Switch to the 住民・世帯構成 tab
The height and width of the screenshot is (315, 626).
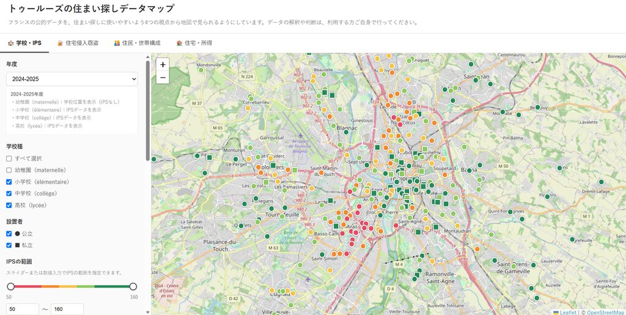coord(138,43)
